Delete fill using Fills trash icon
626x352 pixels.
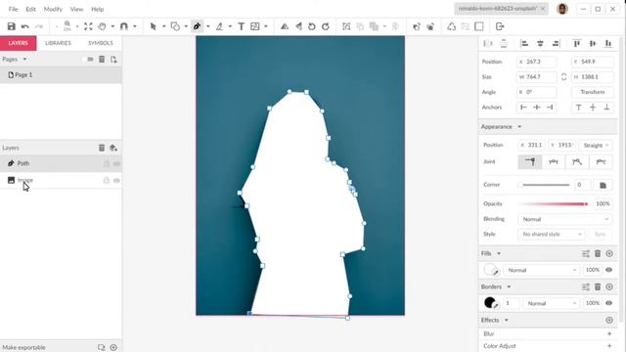coord(598,253)
